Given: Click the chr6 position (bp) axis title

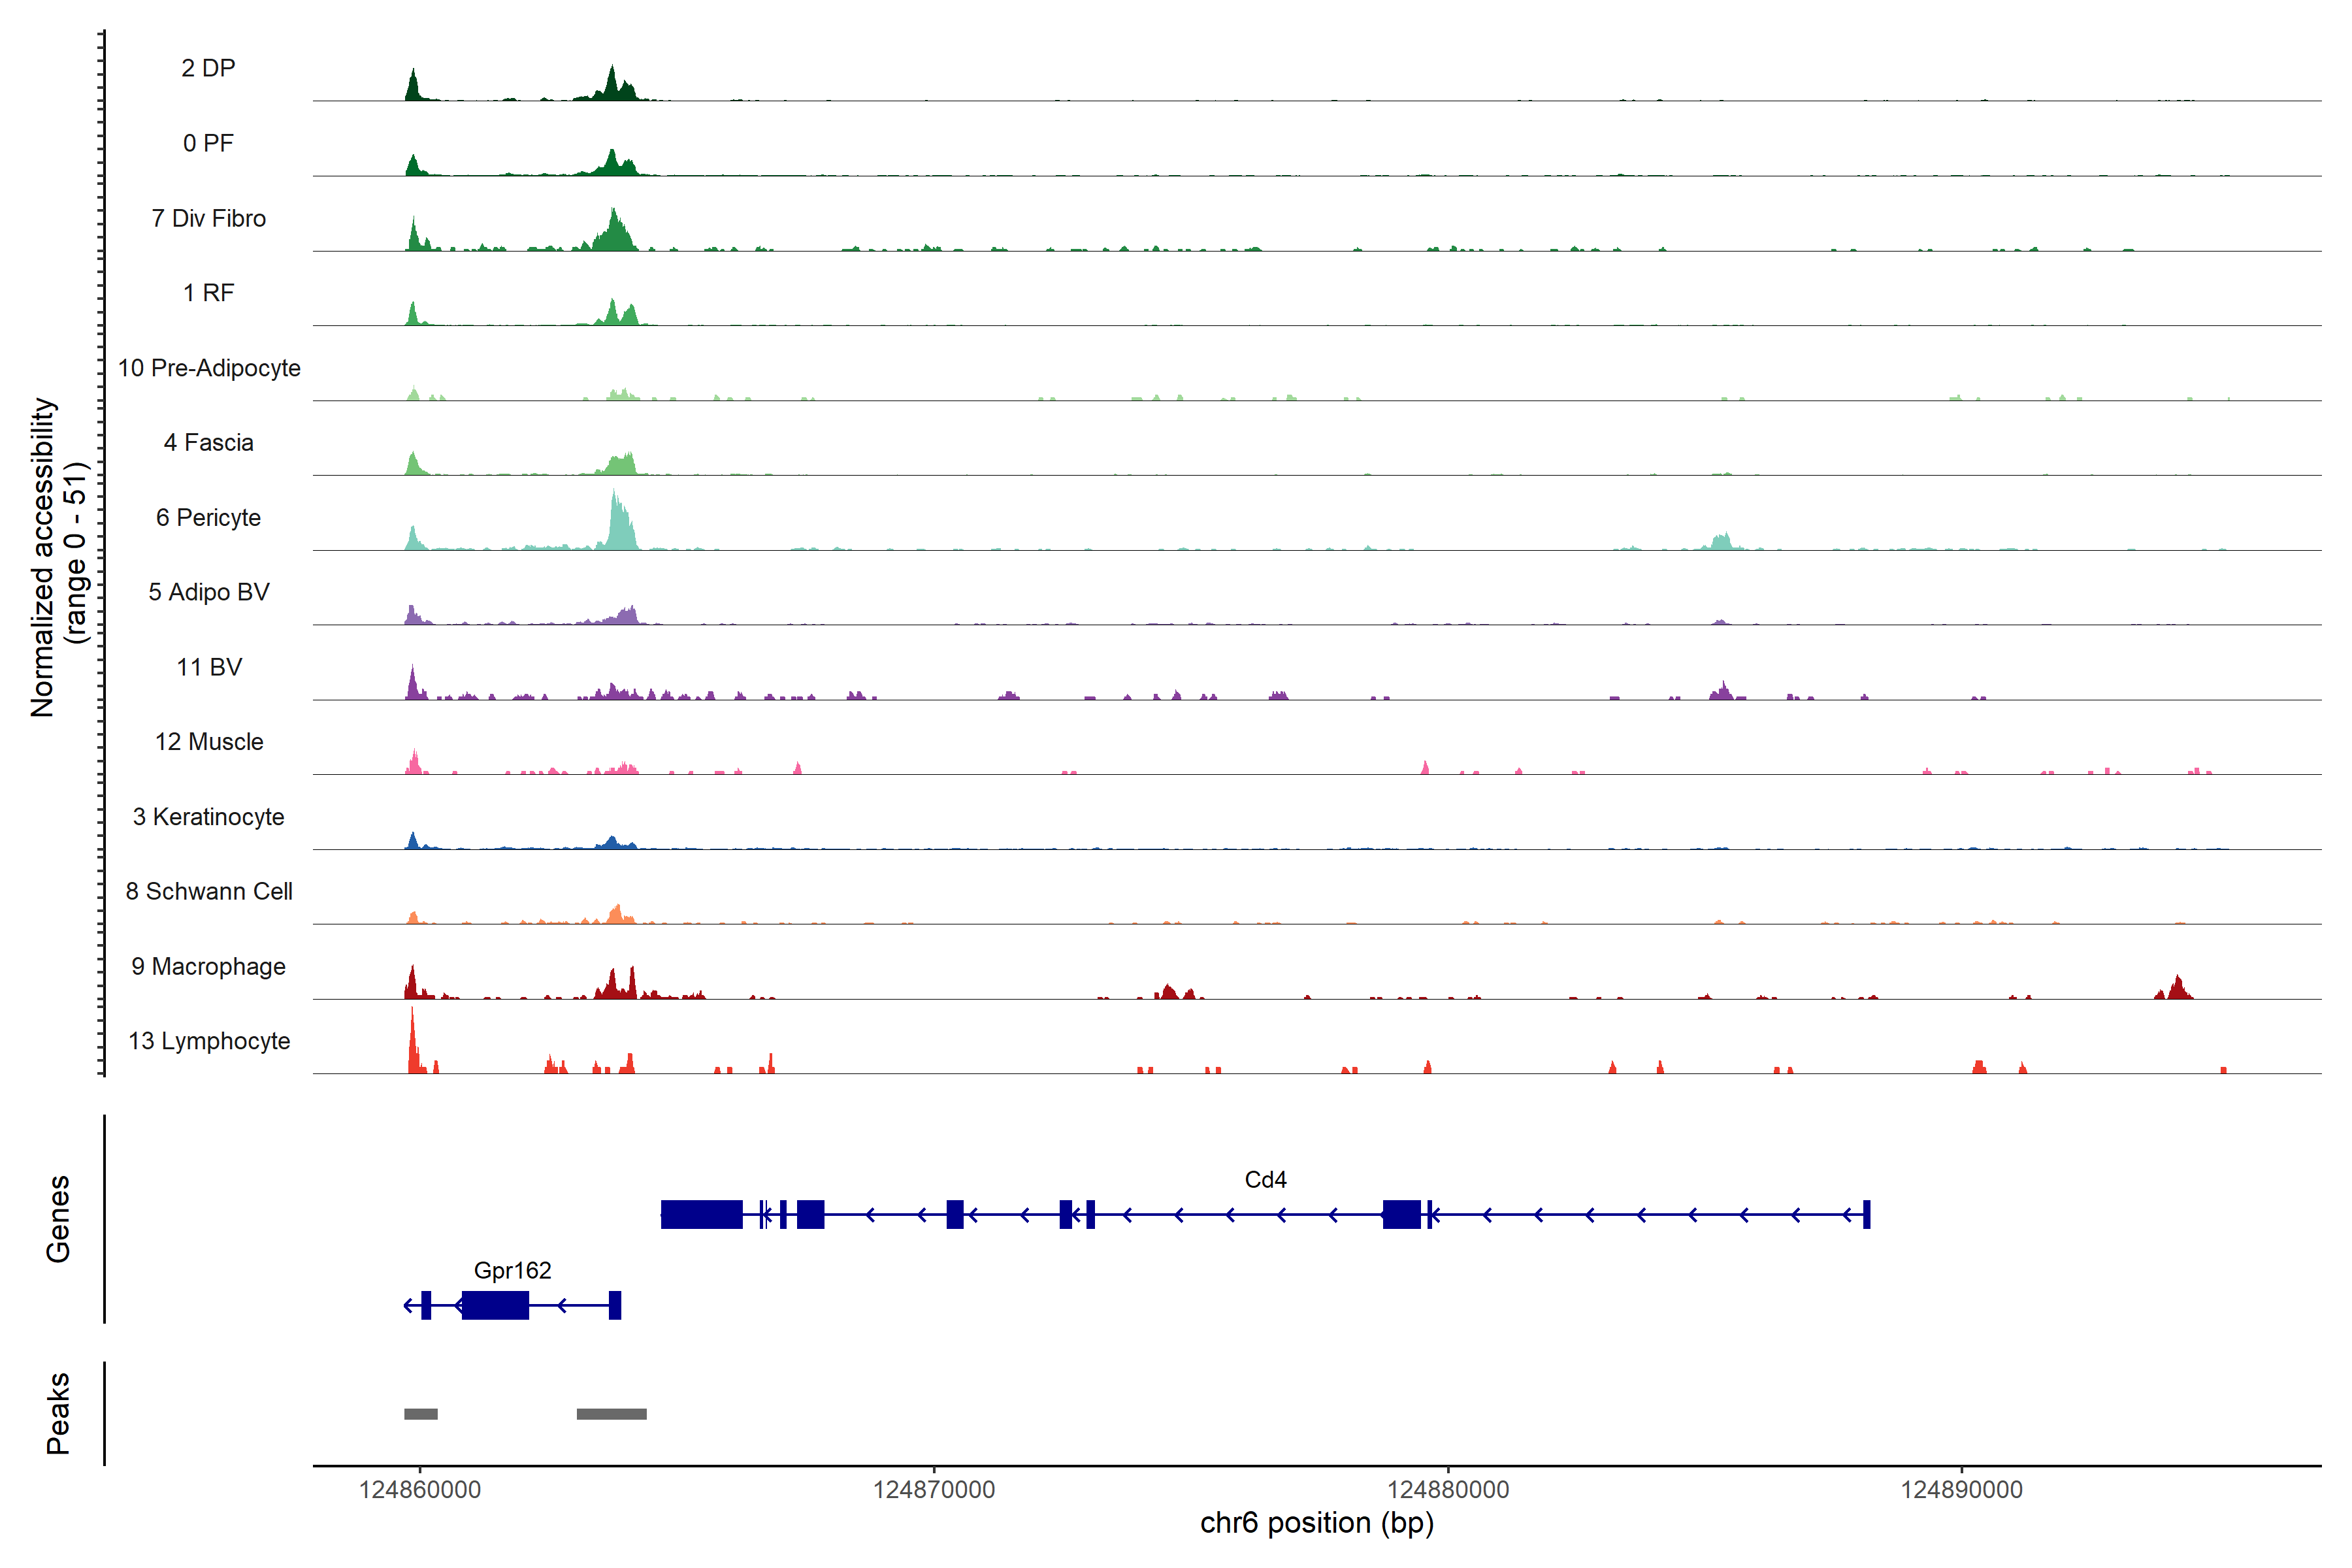Looking at the screenshot, I should coord(1316,1523).
